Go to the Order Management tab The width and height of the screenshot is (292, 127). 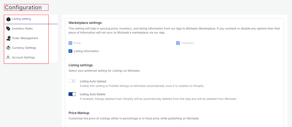point(25,38)
